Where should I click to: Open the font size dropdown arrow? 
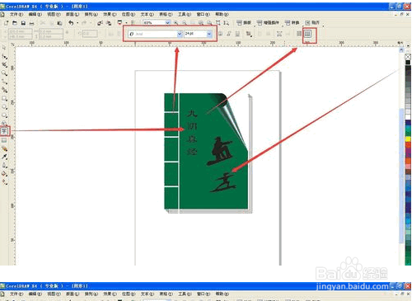tap(209, 34)
